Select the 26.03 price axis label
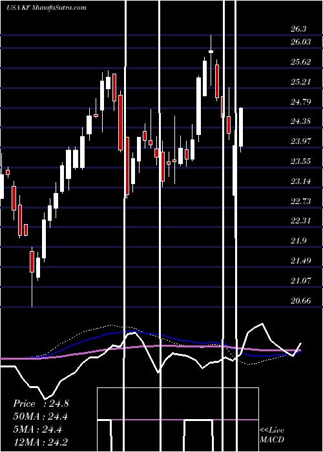 point(301,42)
